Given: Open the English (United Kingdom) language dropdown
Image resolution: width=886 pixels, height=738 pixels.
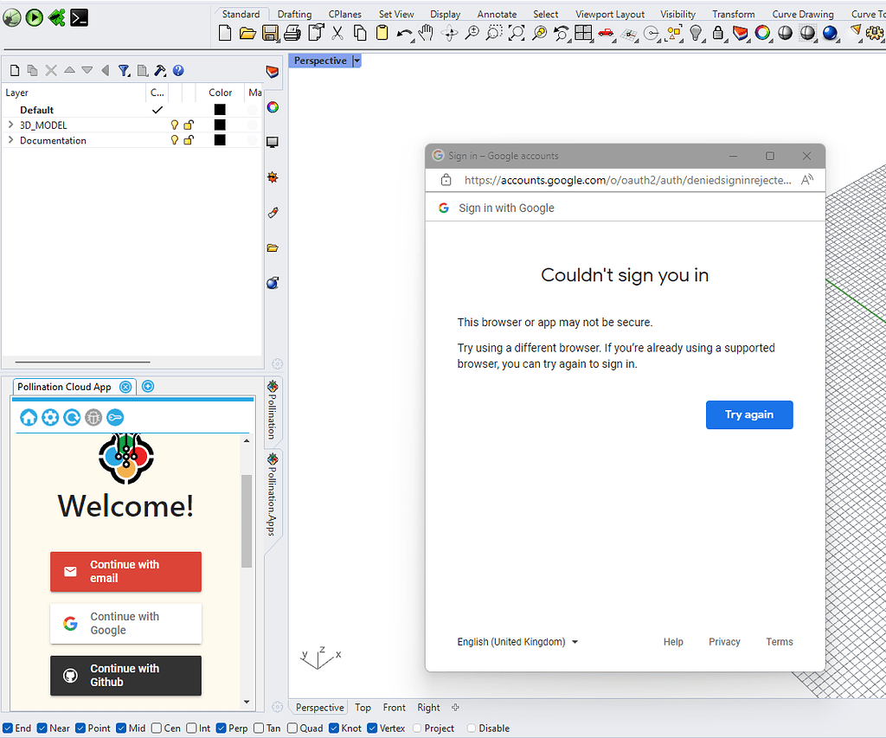Looking at the screenshot, I should tap(517, 641).
